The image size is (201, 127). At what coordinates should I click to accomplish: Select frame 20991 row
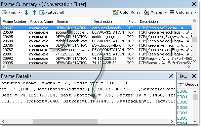(x=96, y=54)
